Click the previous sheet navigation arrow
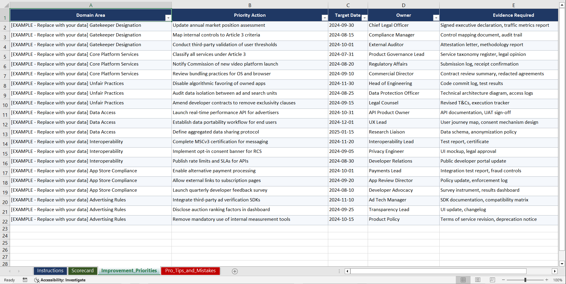The width and height of the screenshot is (566, 284). point(10,271)
